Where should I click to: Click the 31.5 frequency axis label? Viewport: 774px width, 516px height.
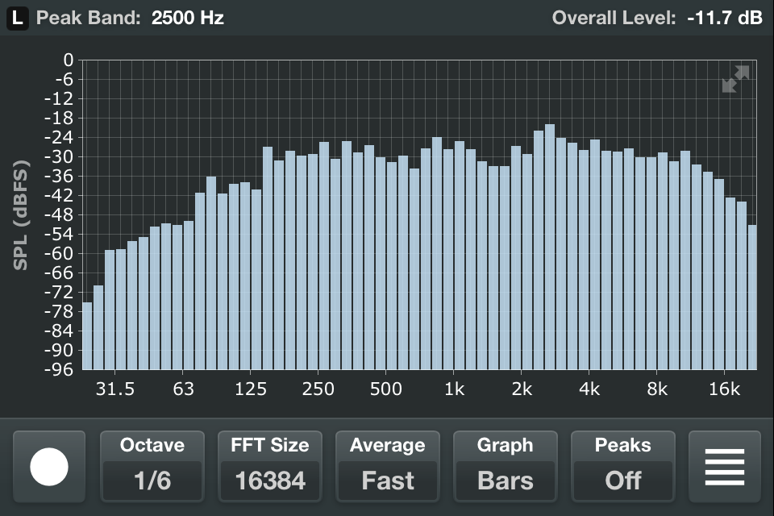coord(115,390)
